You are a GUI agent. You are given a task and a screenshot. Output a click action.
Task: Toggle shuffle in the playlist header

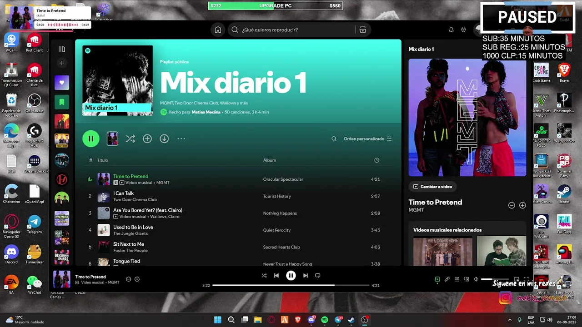point(130,139)
